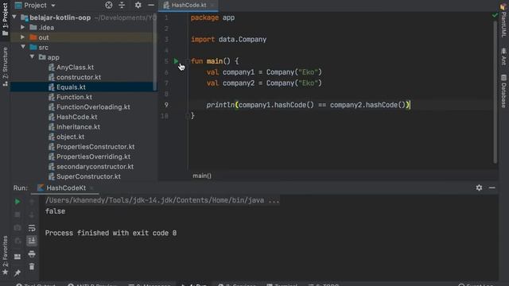This screenshot has height=286, width=509.
Task: Fold main function at line 5
Action: 188,61
